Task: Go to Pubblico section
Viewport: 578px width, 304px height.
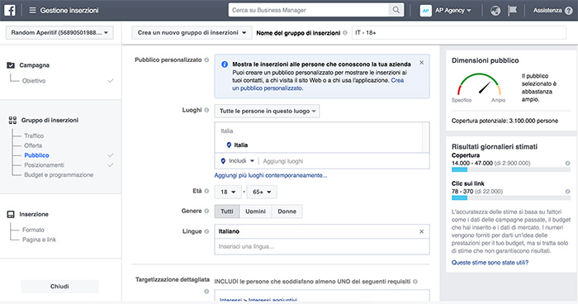Action: click(x=36, y=155)
